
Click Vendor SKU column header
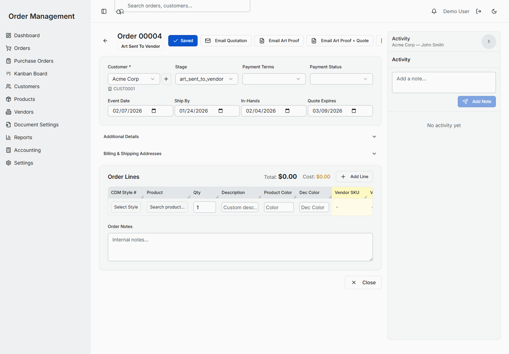350,193
